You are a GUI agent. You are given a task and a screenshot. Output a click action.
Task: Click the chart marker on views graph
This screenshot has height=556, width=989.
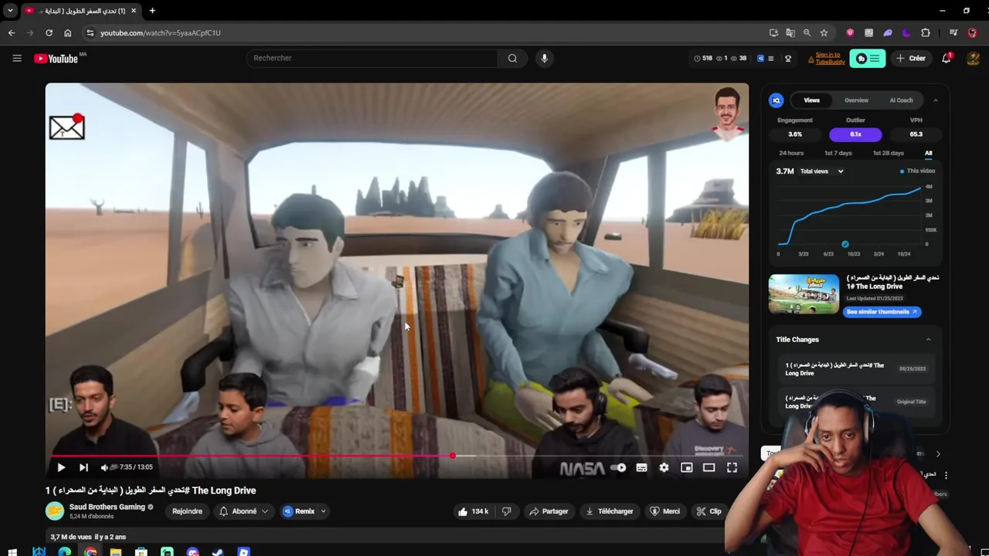coord(845,244)
